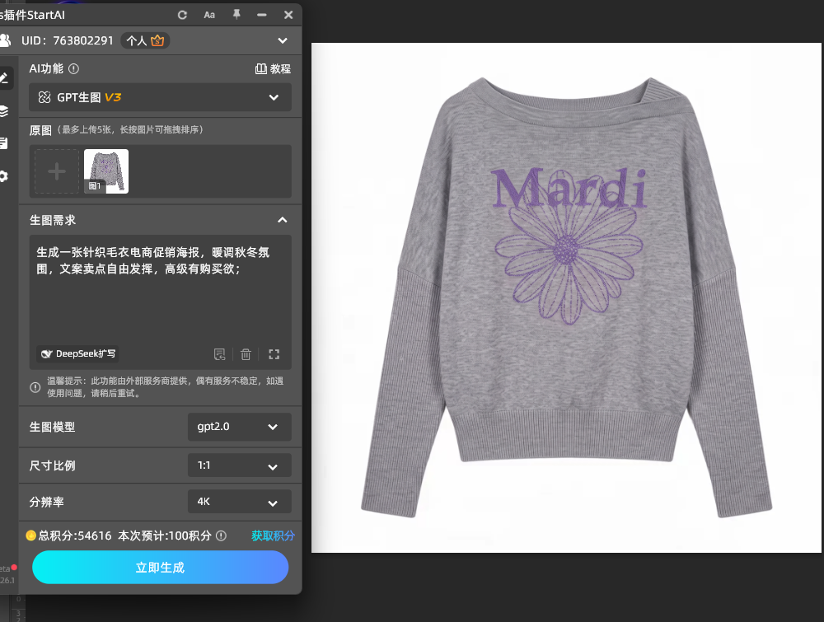Screen dimensions: 824x622
Task: Open the GPT生图 V3 function dropdown
Action: (x=160, y=97)
